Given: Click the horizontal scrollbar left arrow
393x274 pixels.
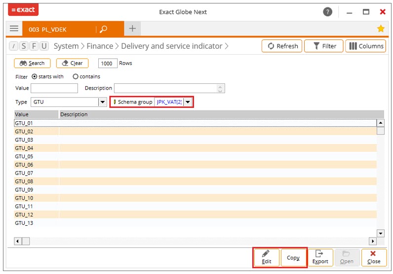Looking at the screenshot, I should point(18,241).
